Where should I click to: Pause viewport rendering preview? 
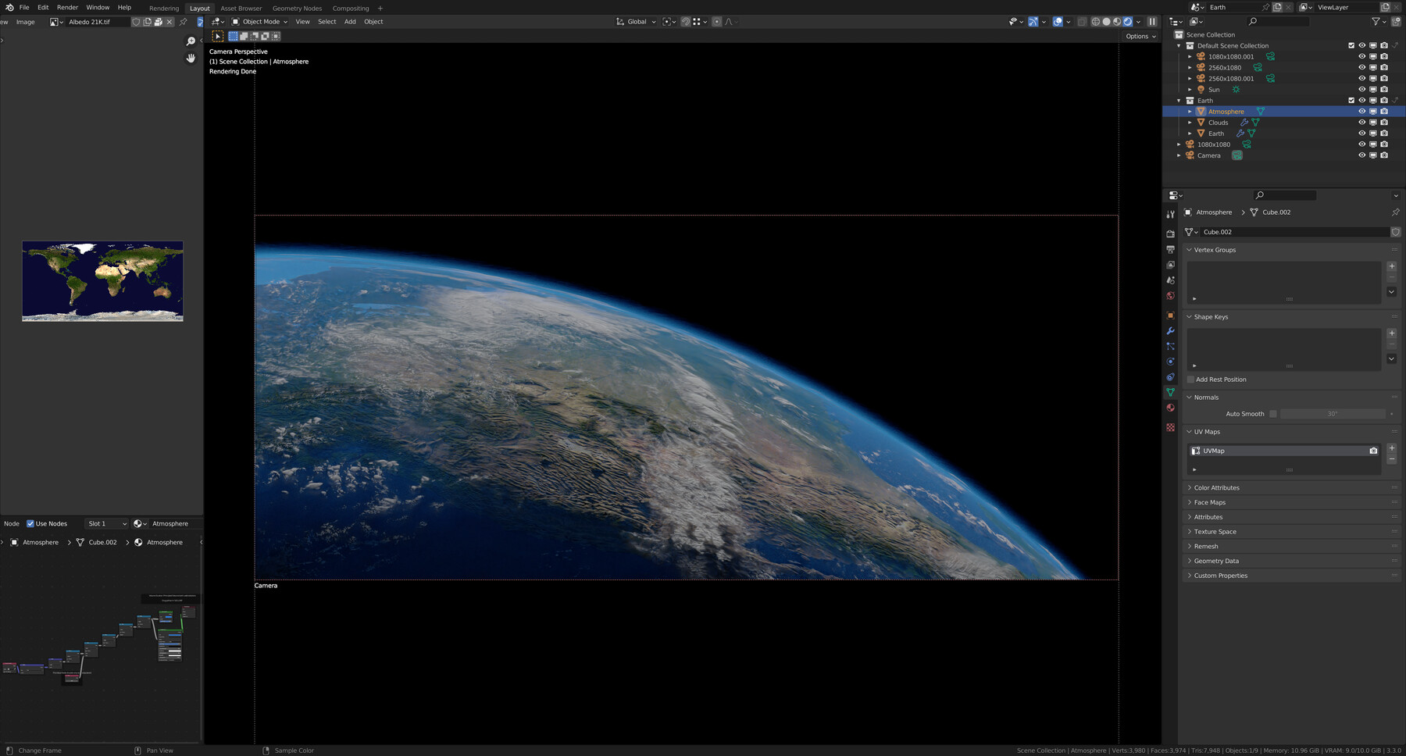pyautogui.click(x=1151, y=22)
